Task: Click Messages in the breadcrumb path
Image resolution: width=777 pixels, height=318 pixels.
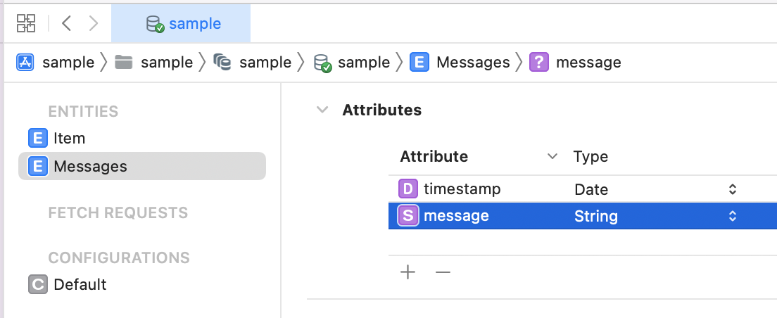Action: 473,63
